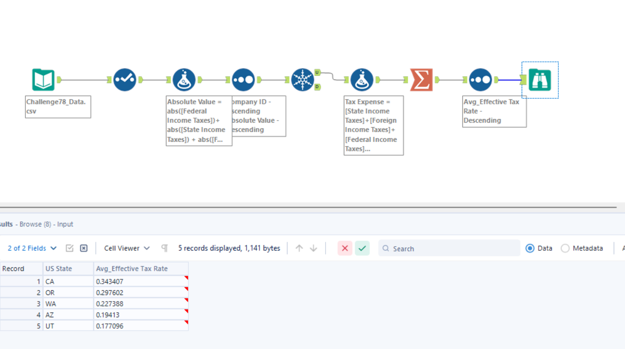Screen dimensions: 625x349
Task: Toggle the paragraph whitespace display icon
Action: pyautogui.click(x=165, y=248)
